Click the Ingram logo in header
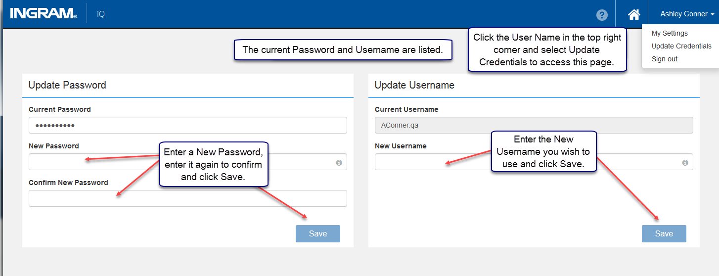This screenshot has height=276, width=719. [43, 14]
